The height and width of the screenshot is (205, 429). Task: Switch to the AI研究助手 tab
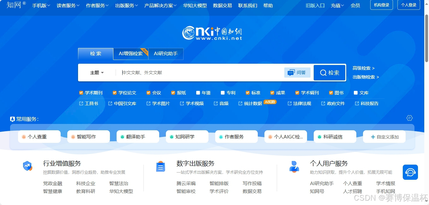(x=166, y=54)
